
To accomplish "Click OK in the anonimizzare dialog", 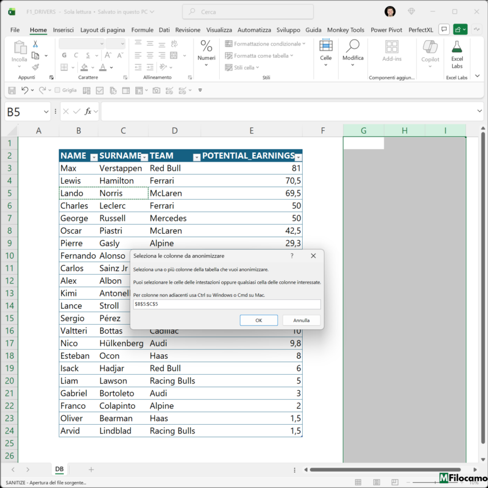I will (259, 320).
